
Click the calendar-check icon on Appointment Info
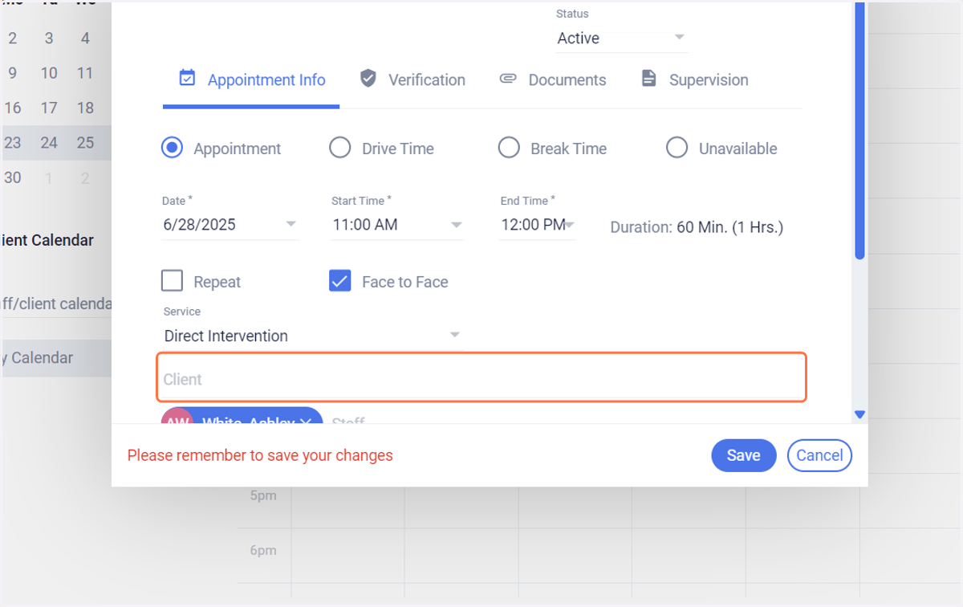(x=187, y=79)
